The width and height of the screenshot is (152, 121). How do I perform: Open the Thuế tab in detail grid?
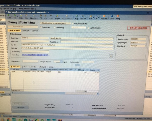(25, 67)
